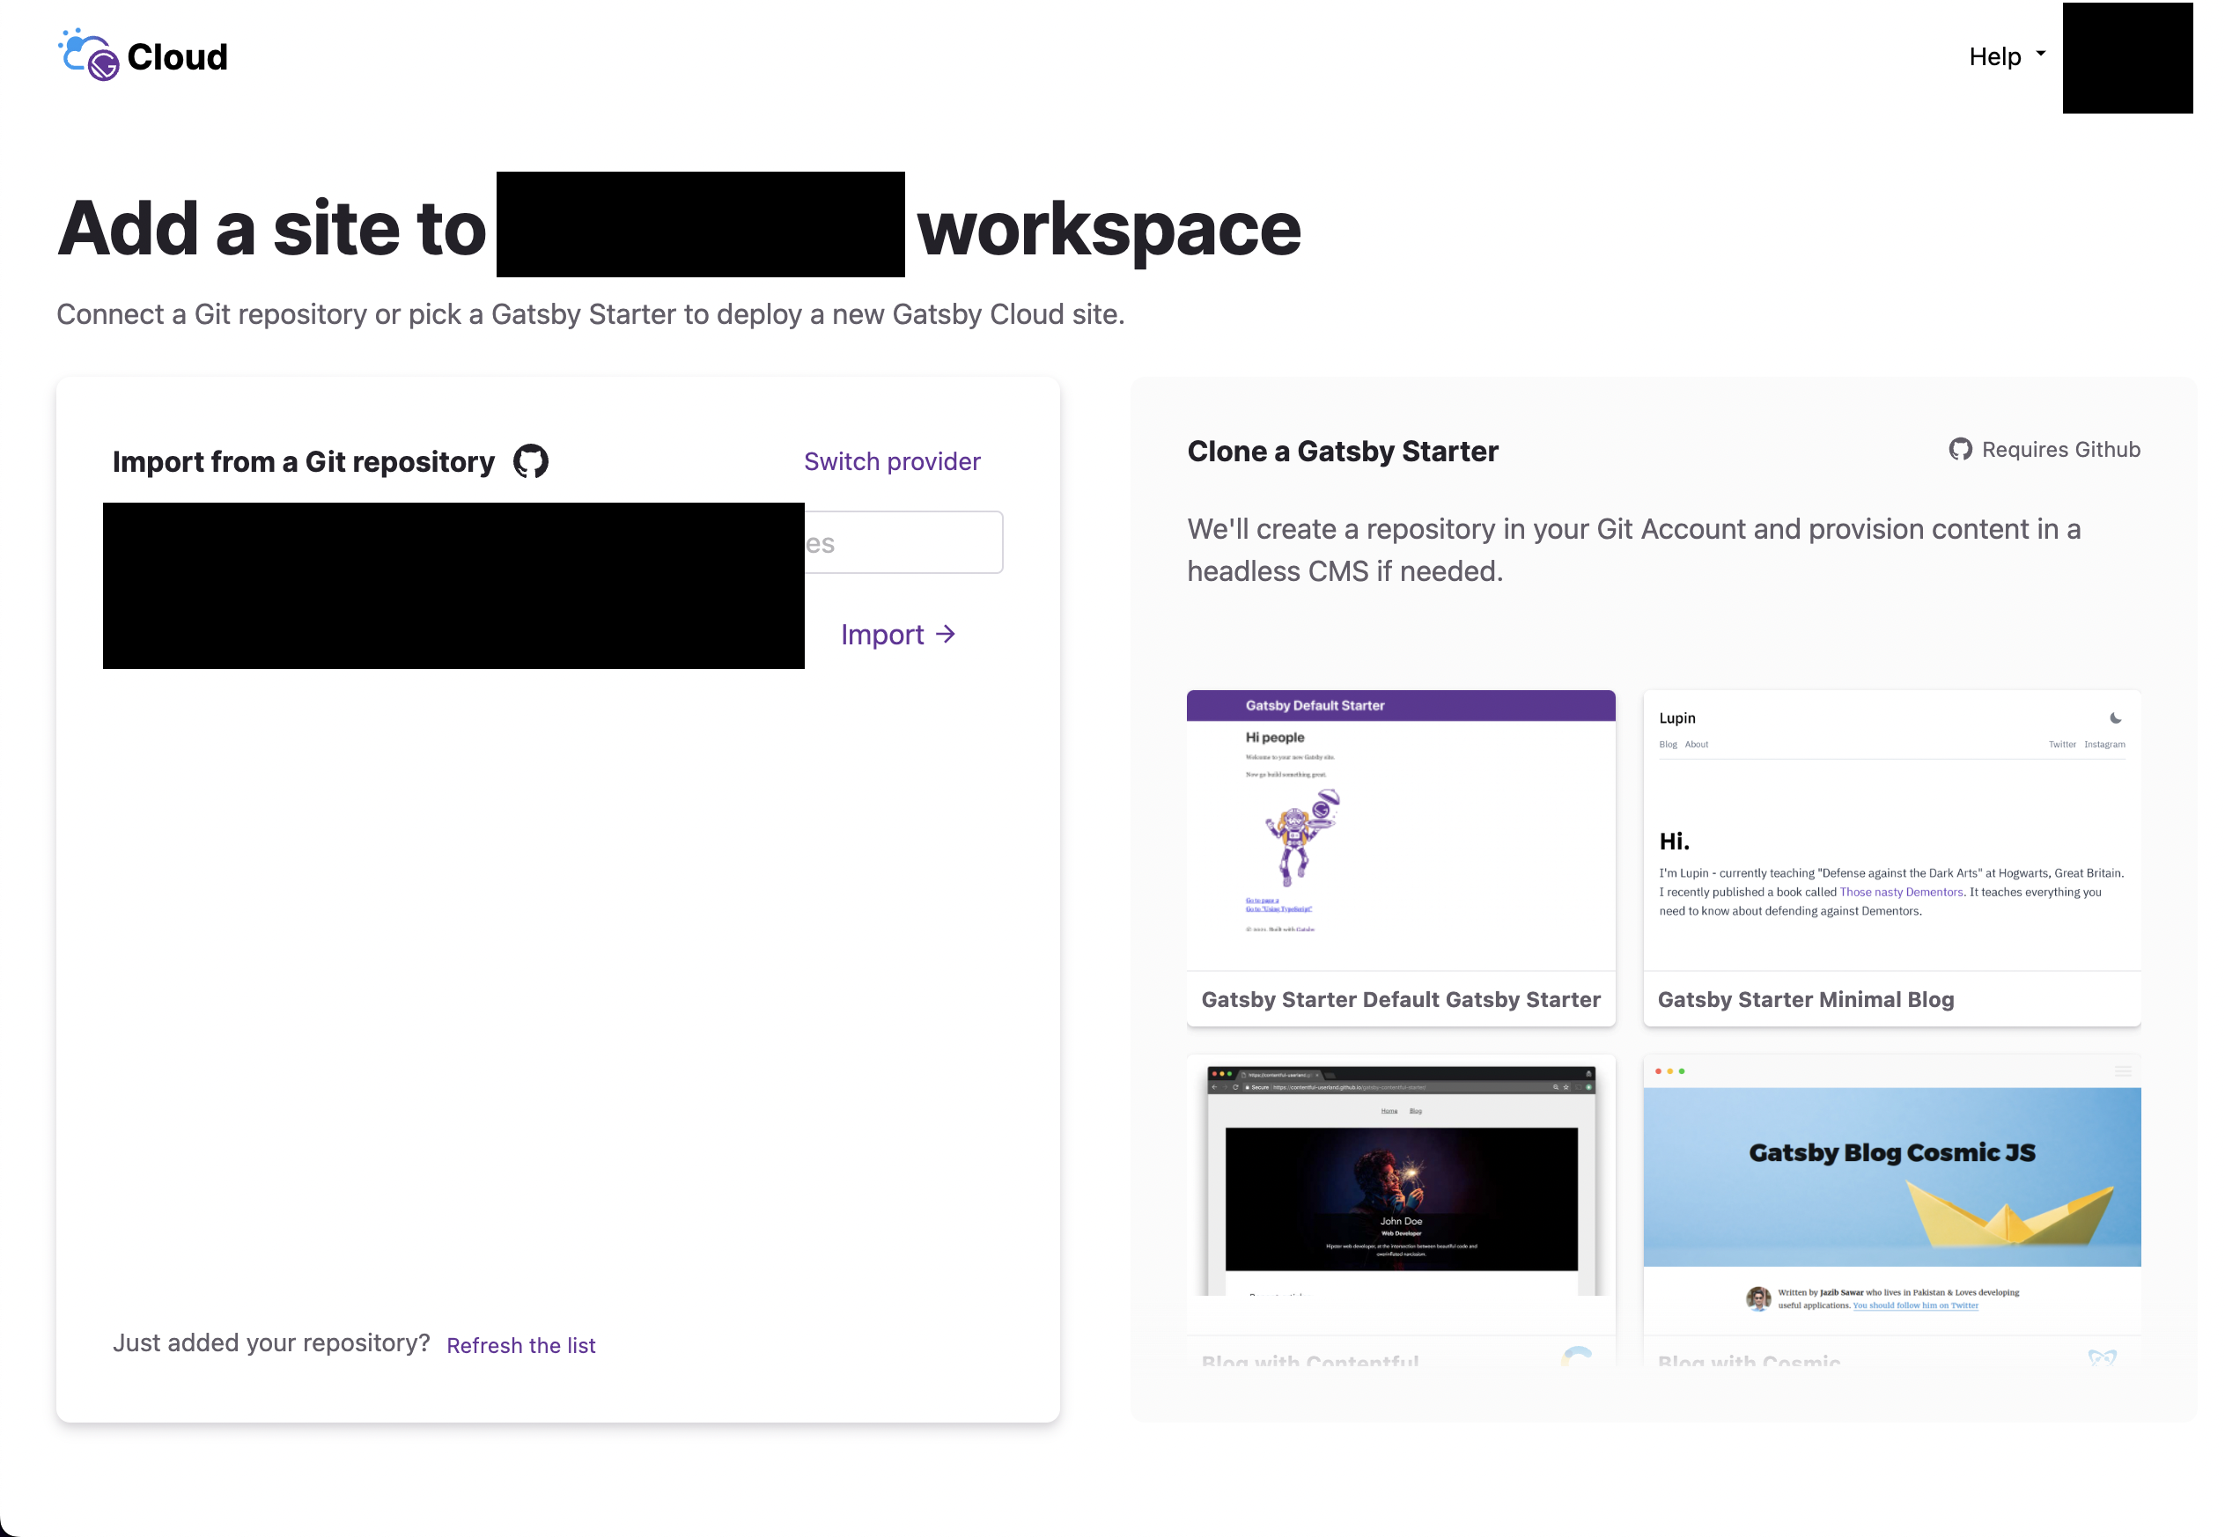Screen dimensions: 2225x1537
Task: Click the arrow icon next to Import
Action: pyautogui.click(x=946, y=634)
